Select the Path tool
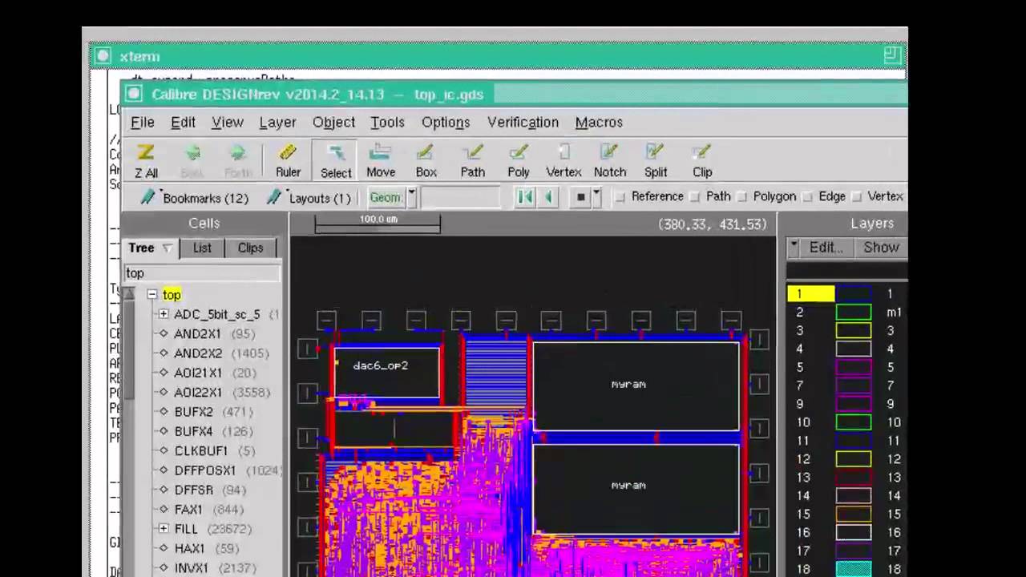Viewport: 1026px width, 577px height. click(x=473, y=160)
